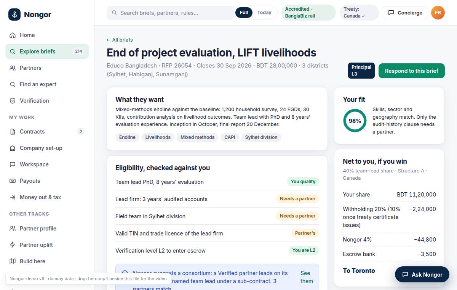The height and width of the screenshot is (290, 457).
Task: Click the Partners people icon
Action: (x=13, y=68)
